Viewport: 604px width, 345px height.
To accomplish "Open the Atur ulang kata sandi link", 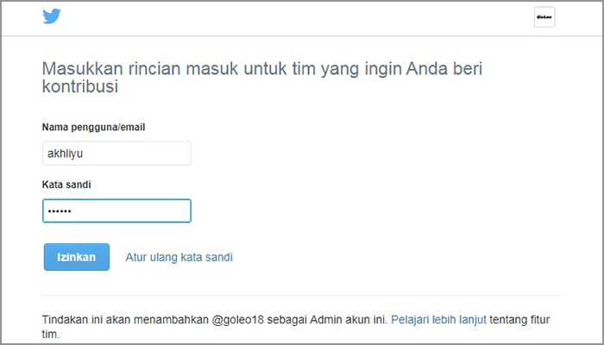I will (179, 257).
